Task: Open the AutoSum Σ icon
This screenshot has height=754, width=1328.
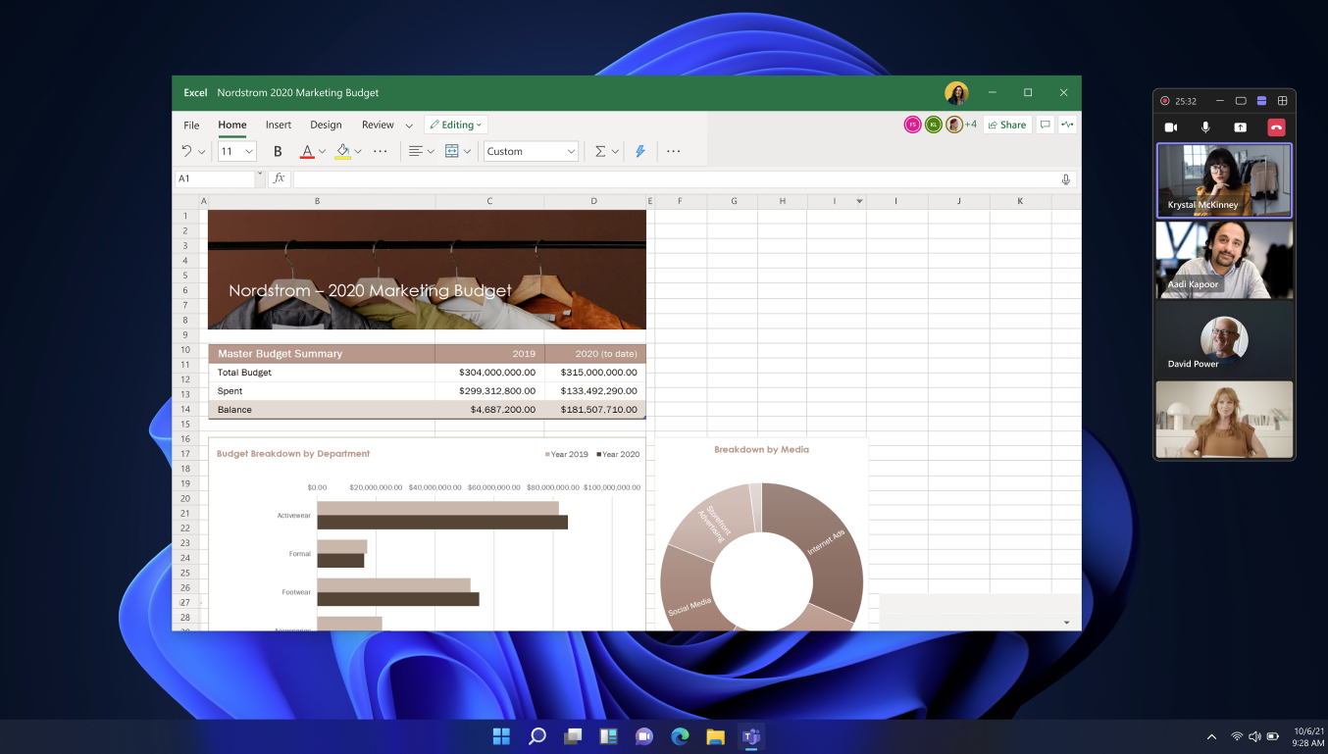Action: pos(599,151)
